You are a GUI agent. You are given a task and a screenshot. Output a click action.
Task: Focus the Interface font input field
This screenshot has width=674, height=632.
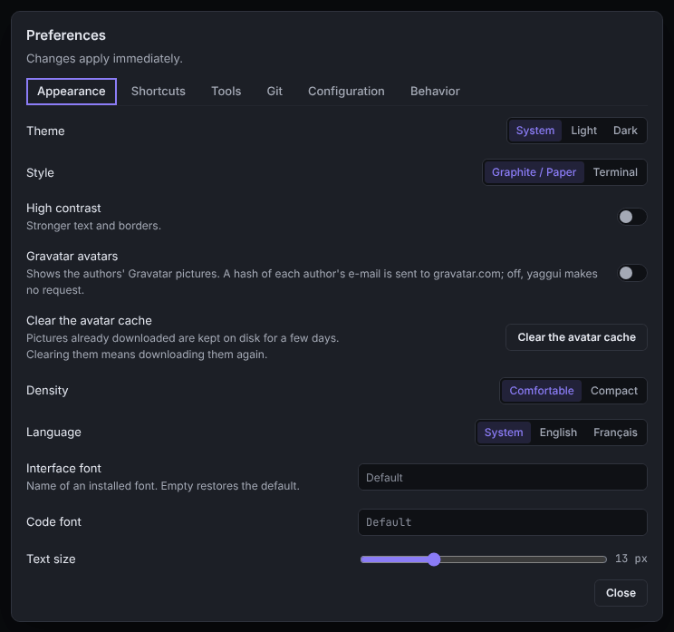[503, 477]
